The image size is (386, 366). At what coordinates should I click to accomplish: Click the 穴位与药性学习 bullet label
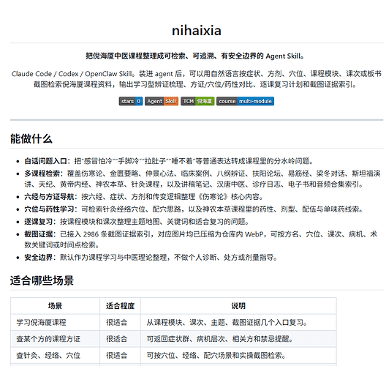49,209
